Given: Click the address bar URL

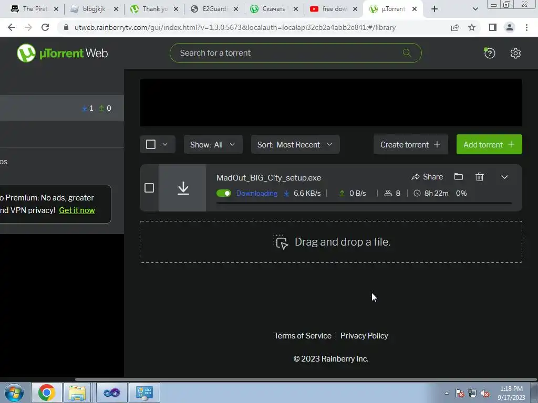Looking at the screenshot, I should pos(235,27).
